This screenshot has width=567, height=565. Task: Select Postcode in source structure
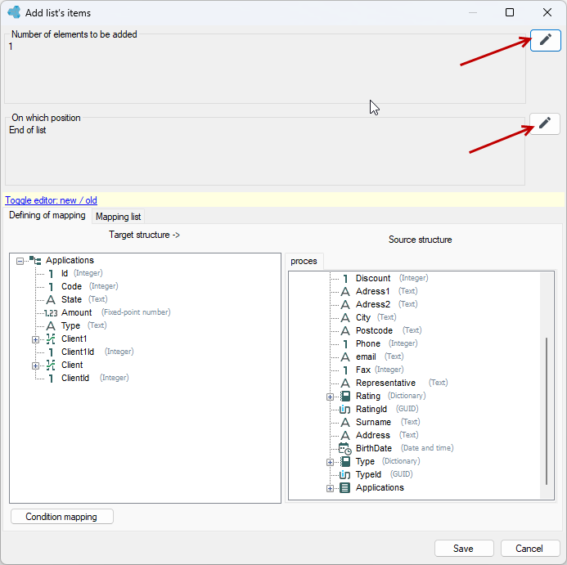(374, 330)
